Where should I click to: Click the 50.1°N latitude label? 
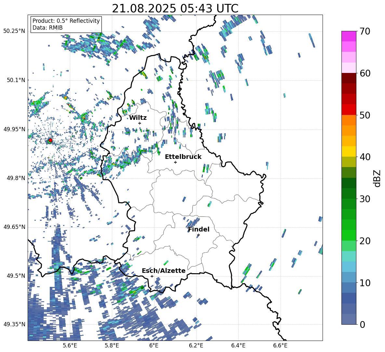point(16,80)
